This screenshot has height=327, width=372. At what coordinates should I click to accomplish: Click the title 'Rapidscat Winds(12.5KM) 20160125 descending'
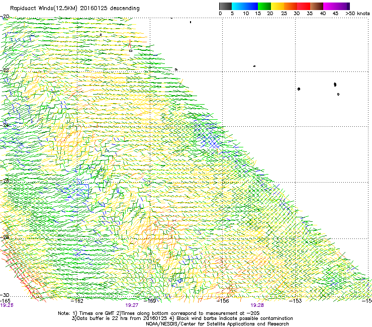pos(75,9)
